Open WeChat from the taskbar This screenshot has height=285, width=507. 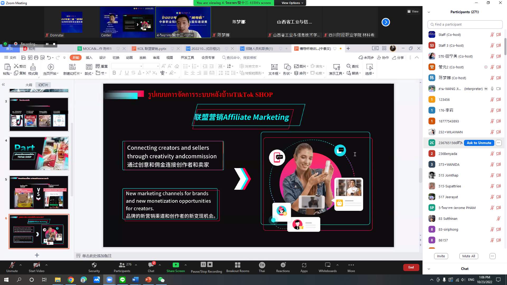[161, 280]
